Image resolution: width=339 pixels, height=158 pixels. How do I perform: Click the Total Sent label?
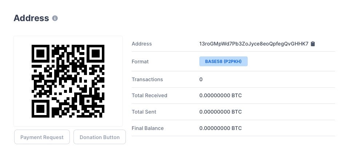click(x=144, y=112)
